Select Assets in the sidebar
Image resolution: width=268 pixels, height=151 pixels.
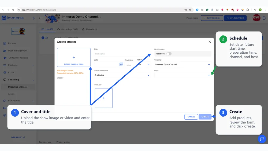(x=11, y=94)
